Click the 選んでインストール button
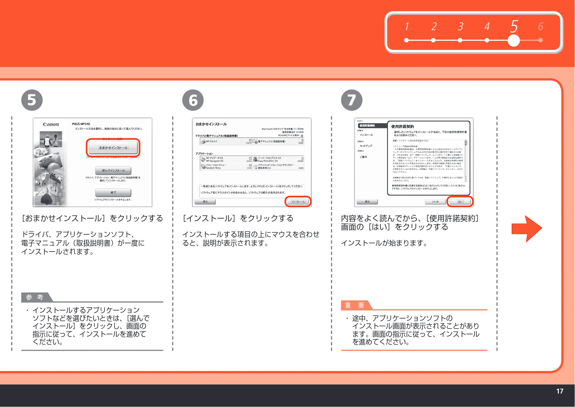This screenshot has height=407, width=575. click(x=113, y=171)
